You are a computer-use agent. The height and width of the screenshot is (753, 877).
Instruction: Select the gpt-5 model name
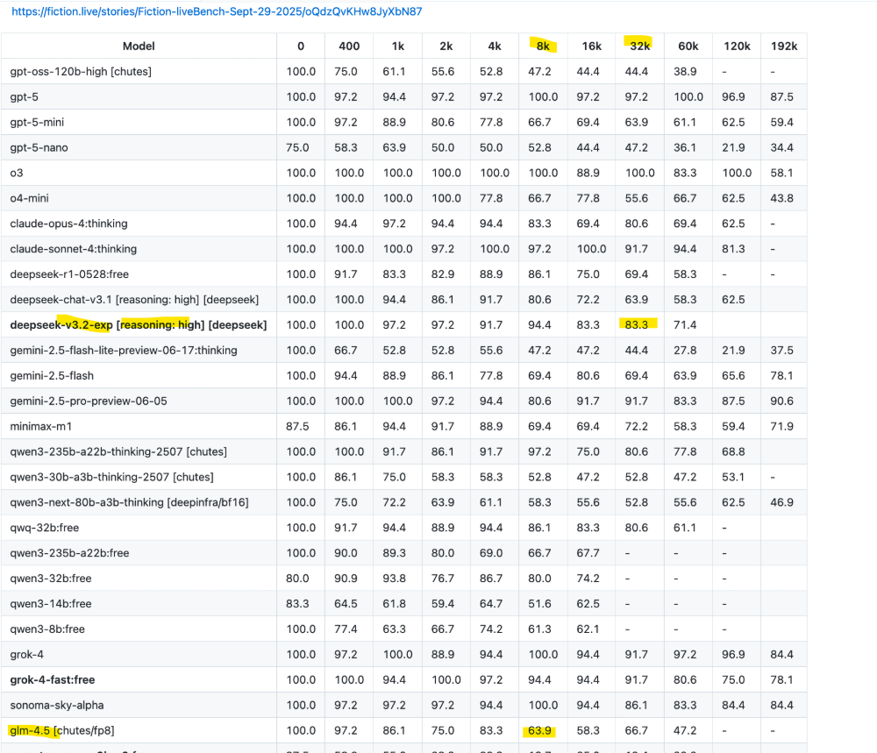(x=24, y=96)
